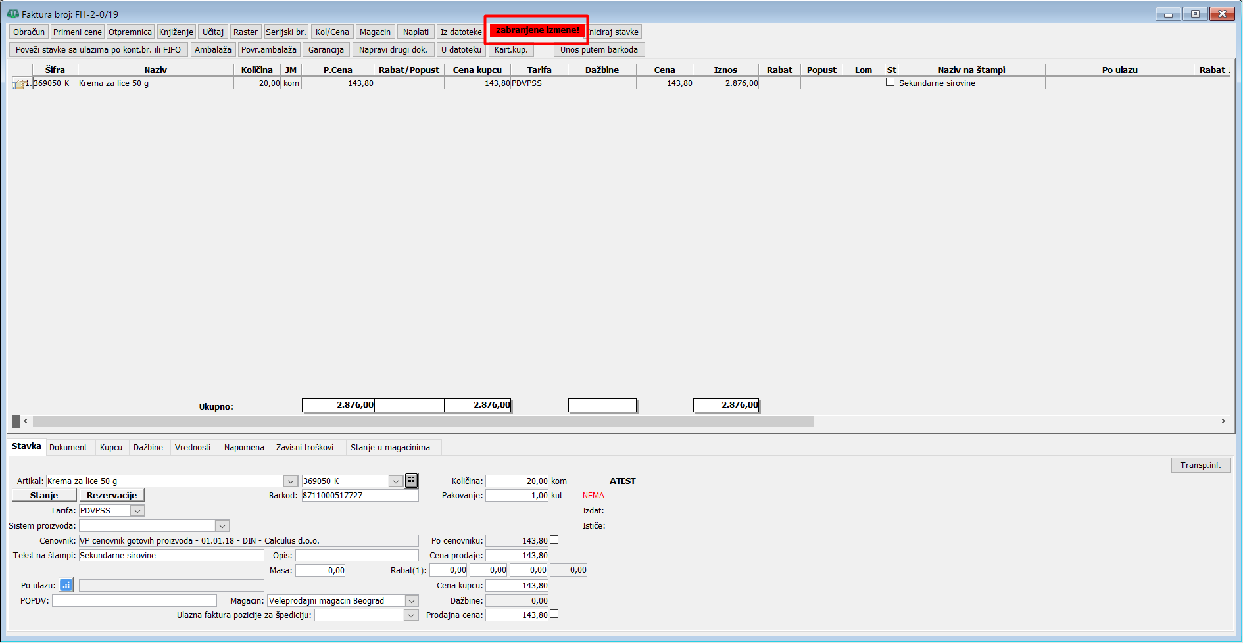Open the Sistem proizvođa dropdown

tap(222, 526)
